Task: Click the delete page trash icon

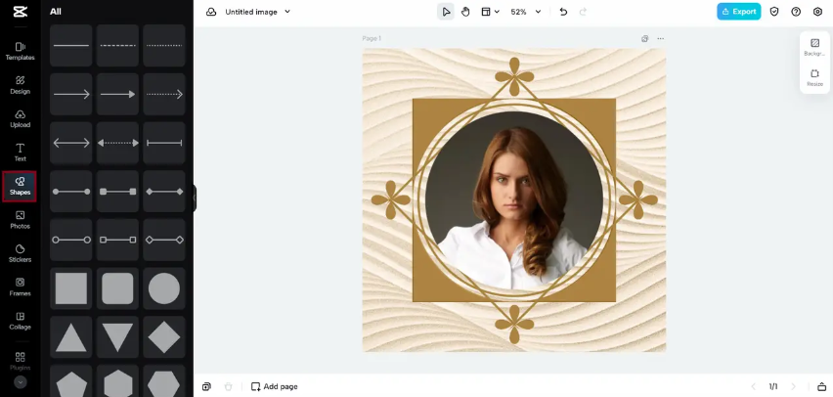Action: (229, 386)
